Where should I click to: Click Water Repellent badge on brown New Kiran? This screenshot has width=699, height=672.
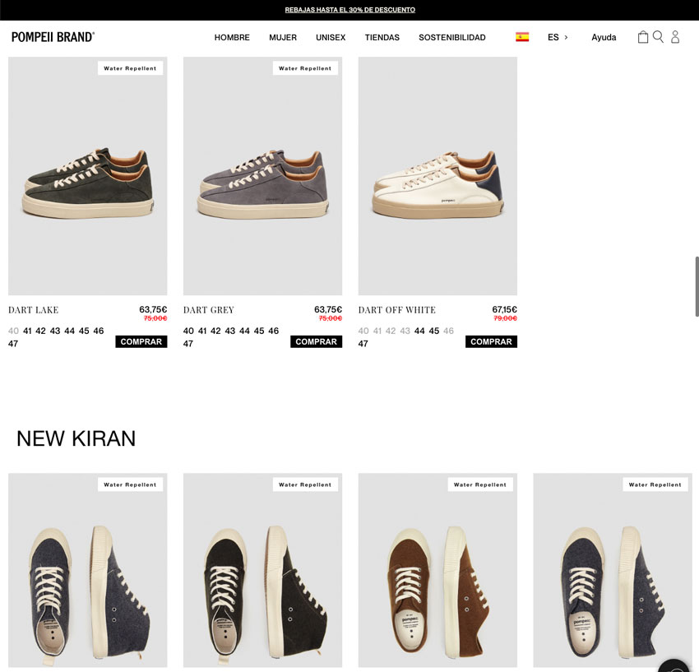click(x=480, y=484)
